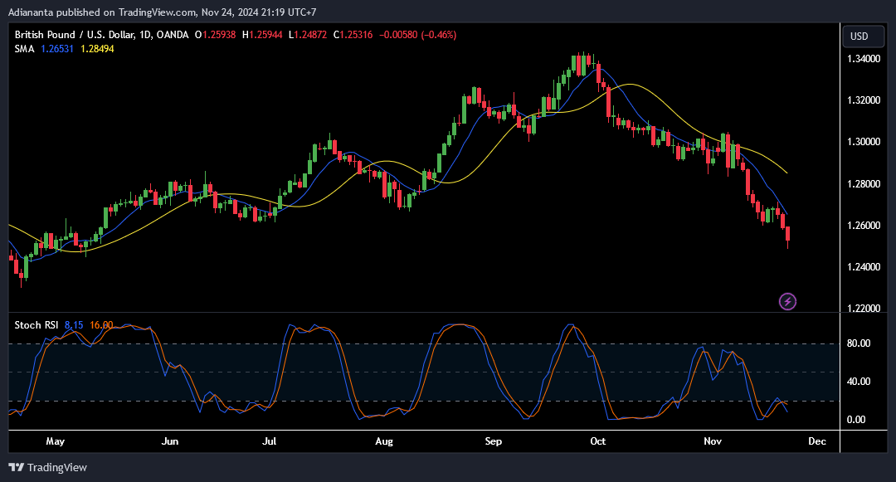Click the 80.00 Stoch RSI axis label

tap(859, 343)
